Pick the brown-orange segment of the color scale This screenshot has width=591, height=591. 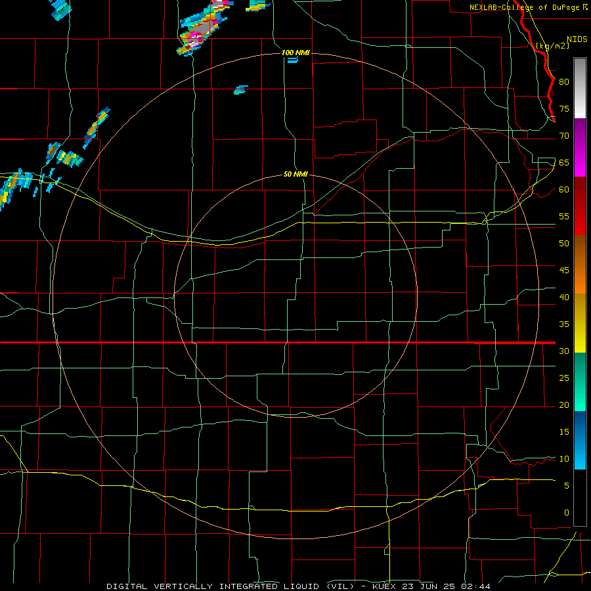click(x=580, y=265)
